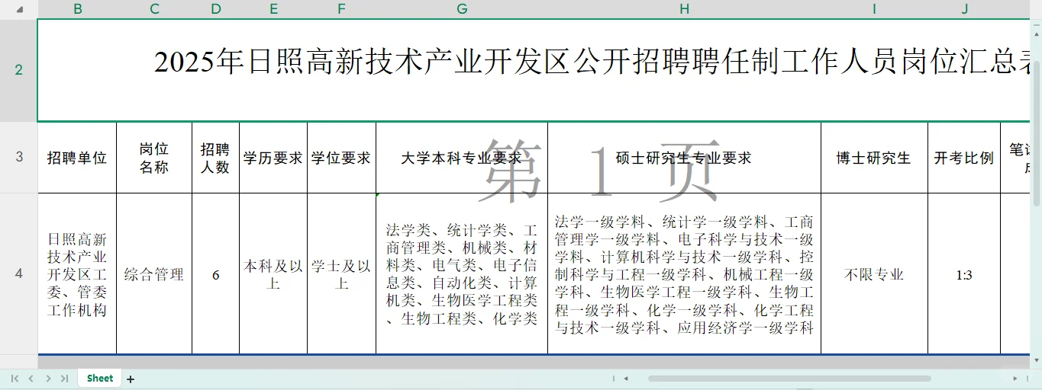Select the 本科及以上 cell
Screen dimensions: 1042x390
click(273, 274)
